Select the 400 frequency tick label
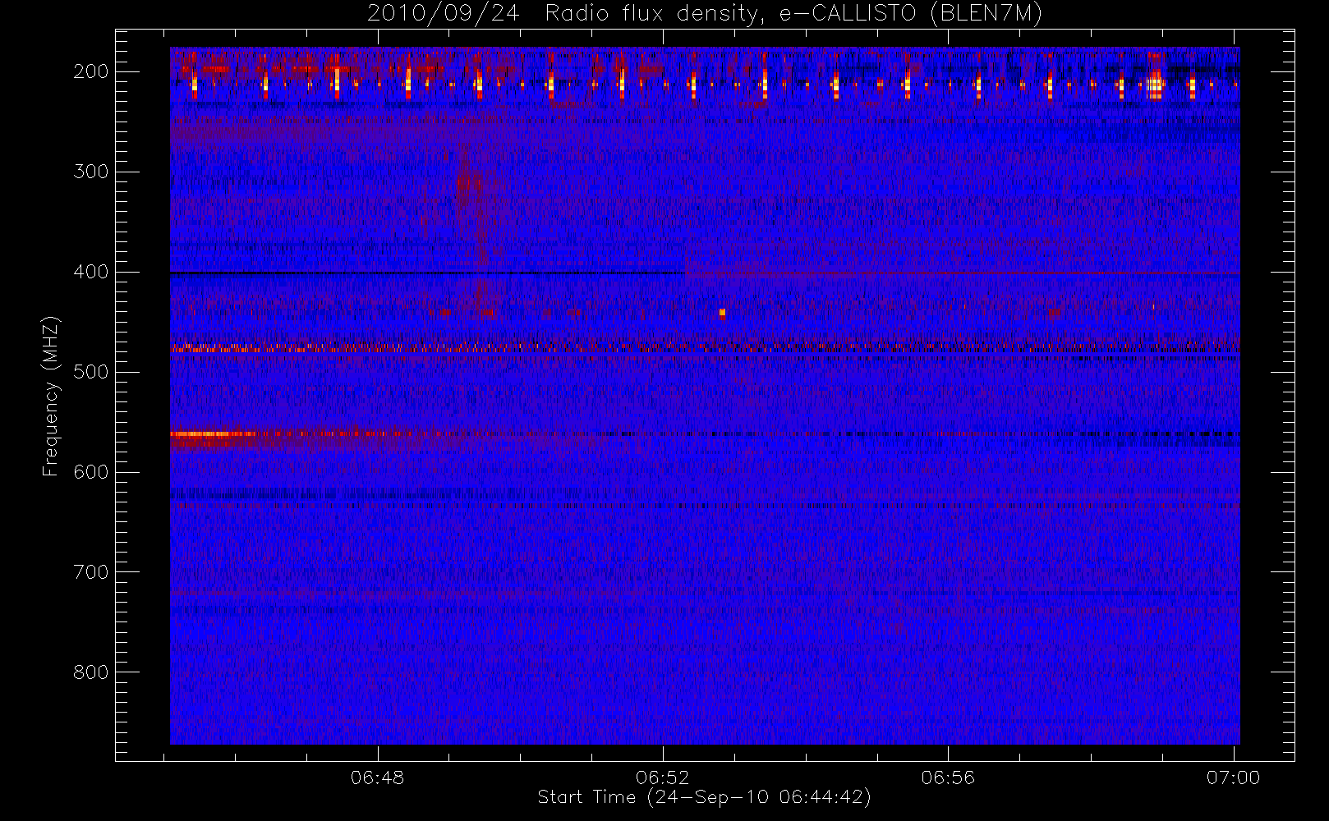1329x821 pixels. click(x=90, y=272)
